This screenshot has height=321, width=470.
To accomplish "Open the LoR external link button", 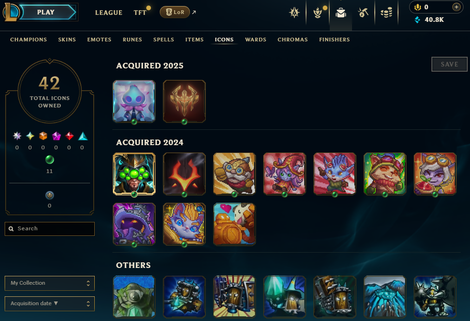I will (178, 12).
